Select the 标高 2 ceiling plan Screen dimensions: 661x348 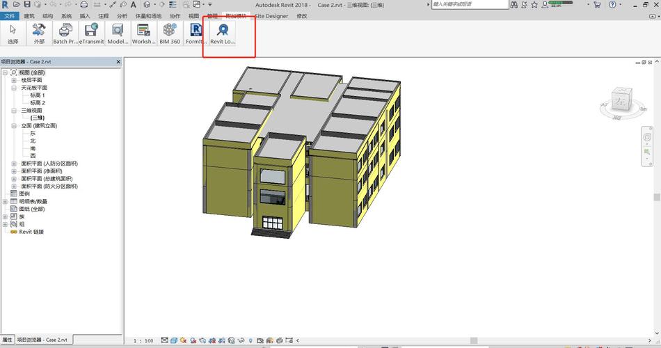[37, 103]
